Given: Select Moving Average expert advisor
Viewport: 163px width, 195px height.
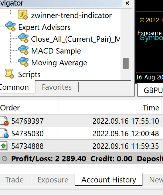Looking at the screenshot, I should [59, 63].
